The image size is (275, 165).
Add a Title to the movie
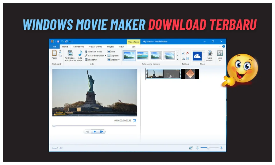point(111,52)
